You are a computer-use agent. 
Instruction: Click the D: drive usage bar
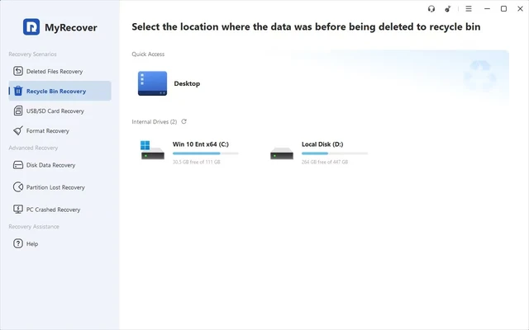[335, 153]
